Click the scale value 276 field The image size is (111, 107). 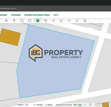click(x=27, y=105)
